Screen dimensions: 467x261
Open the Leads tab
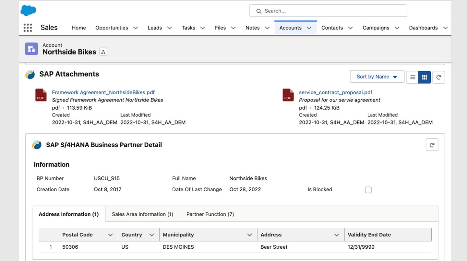pyautogui.click(x=155, y=28)
